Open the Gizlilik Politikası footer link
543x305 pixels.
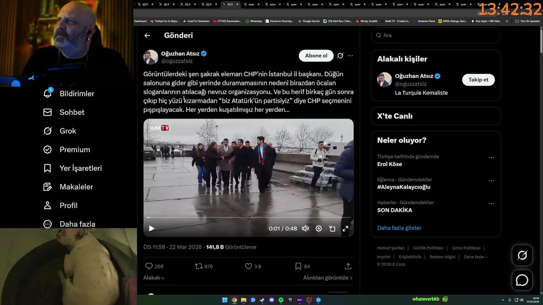428,248
